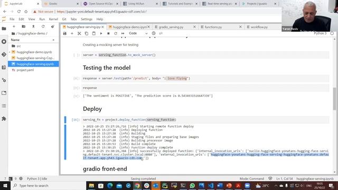Create a new launcher with plus button
338x190 pixels.
14,26
